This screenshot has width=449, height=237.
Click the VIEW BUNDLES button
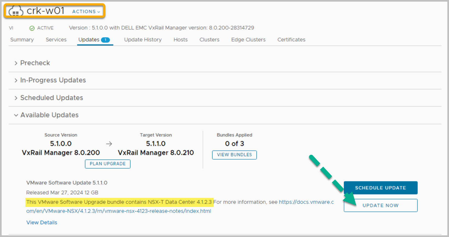click(x=234, y=155)
